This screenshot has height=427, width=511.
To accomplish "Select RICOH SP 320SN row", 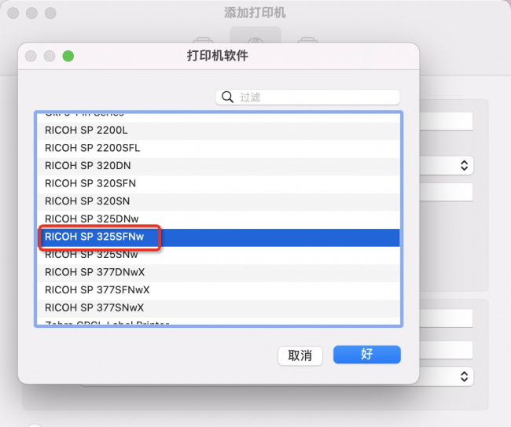I will pyautogui.click(x=219, y=201).
